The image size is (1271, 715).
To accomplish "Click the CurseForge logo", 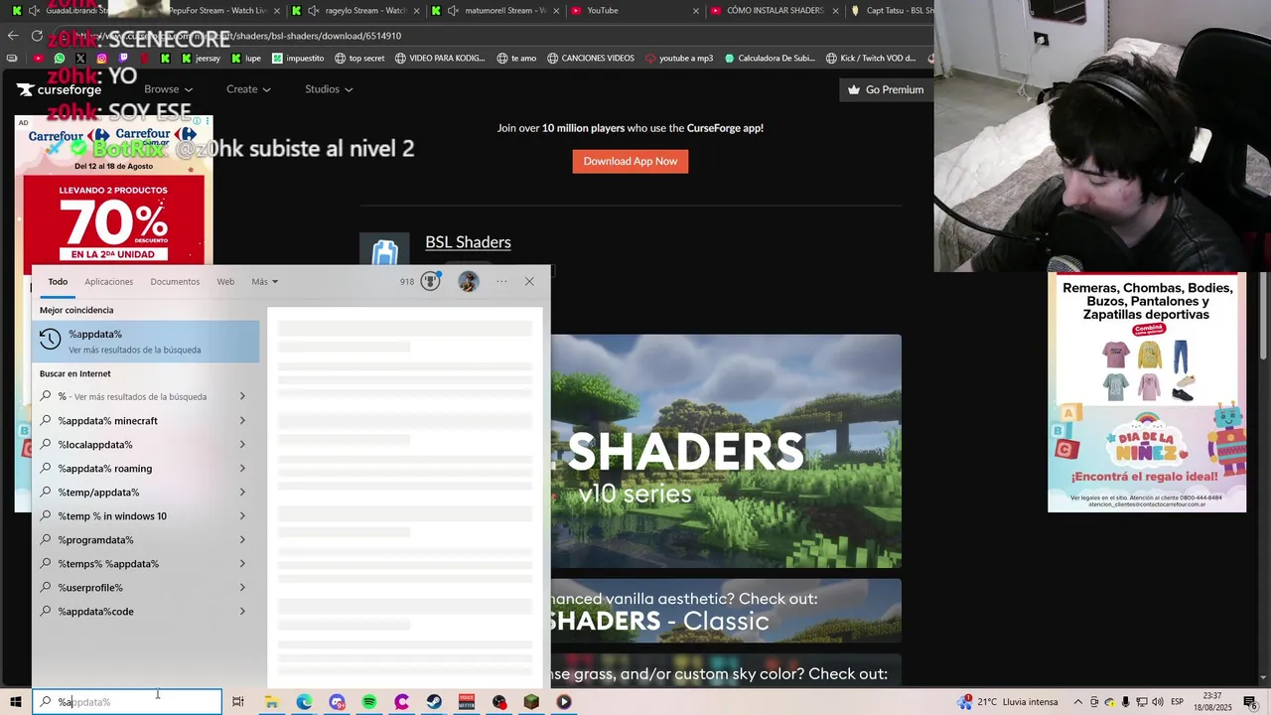I will (x=59, y=89).
